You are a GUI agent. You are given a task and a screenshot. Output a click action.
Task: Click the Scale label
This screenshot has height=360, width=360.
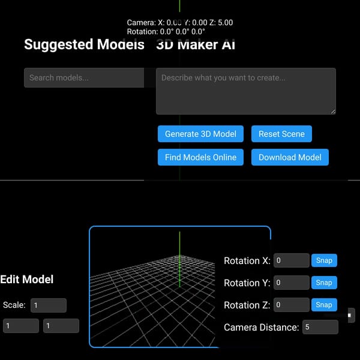coord(14,305)
